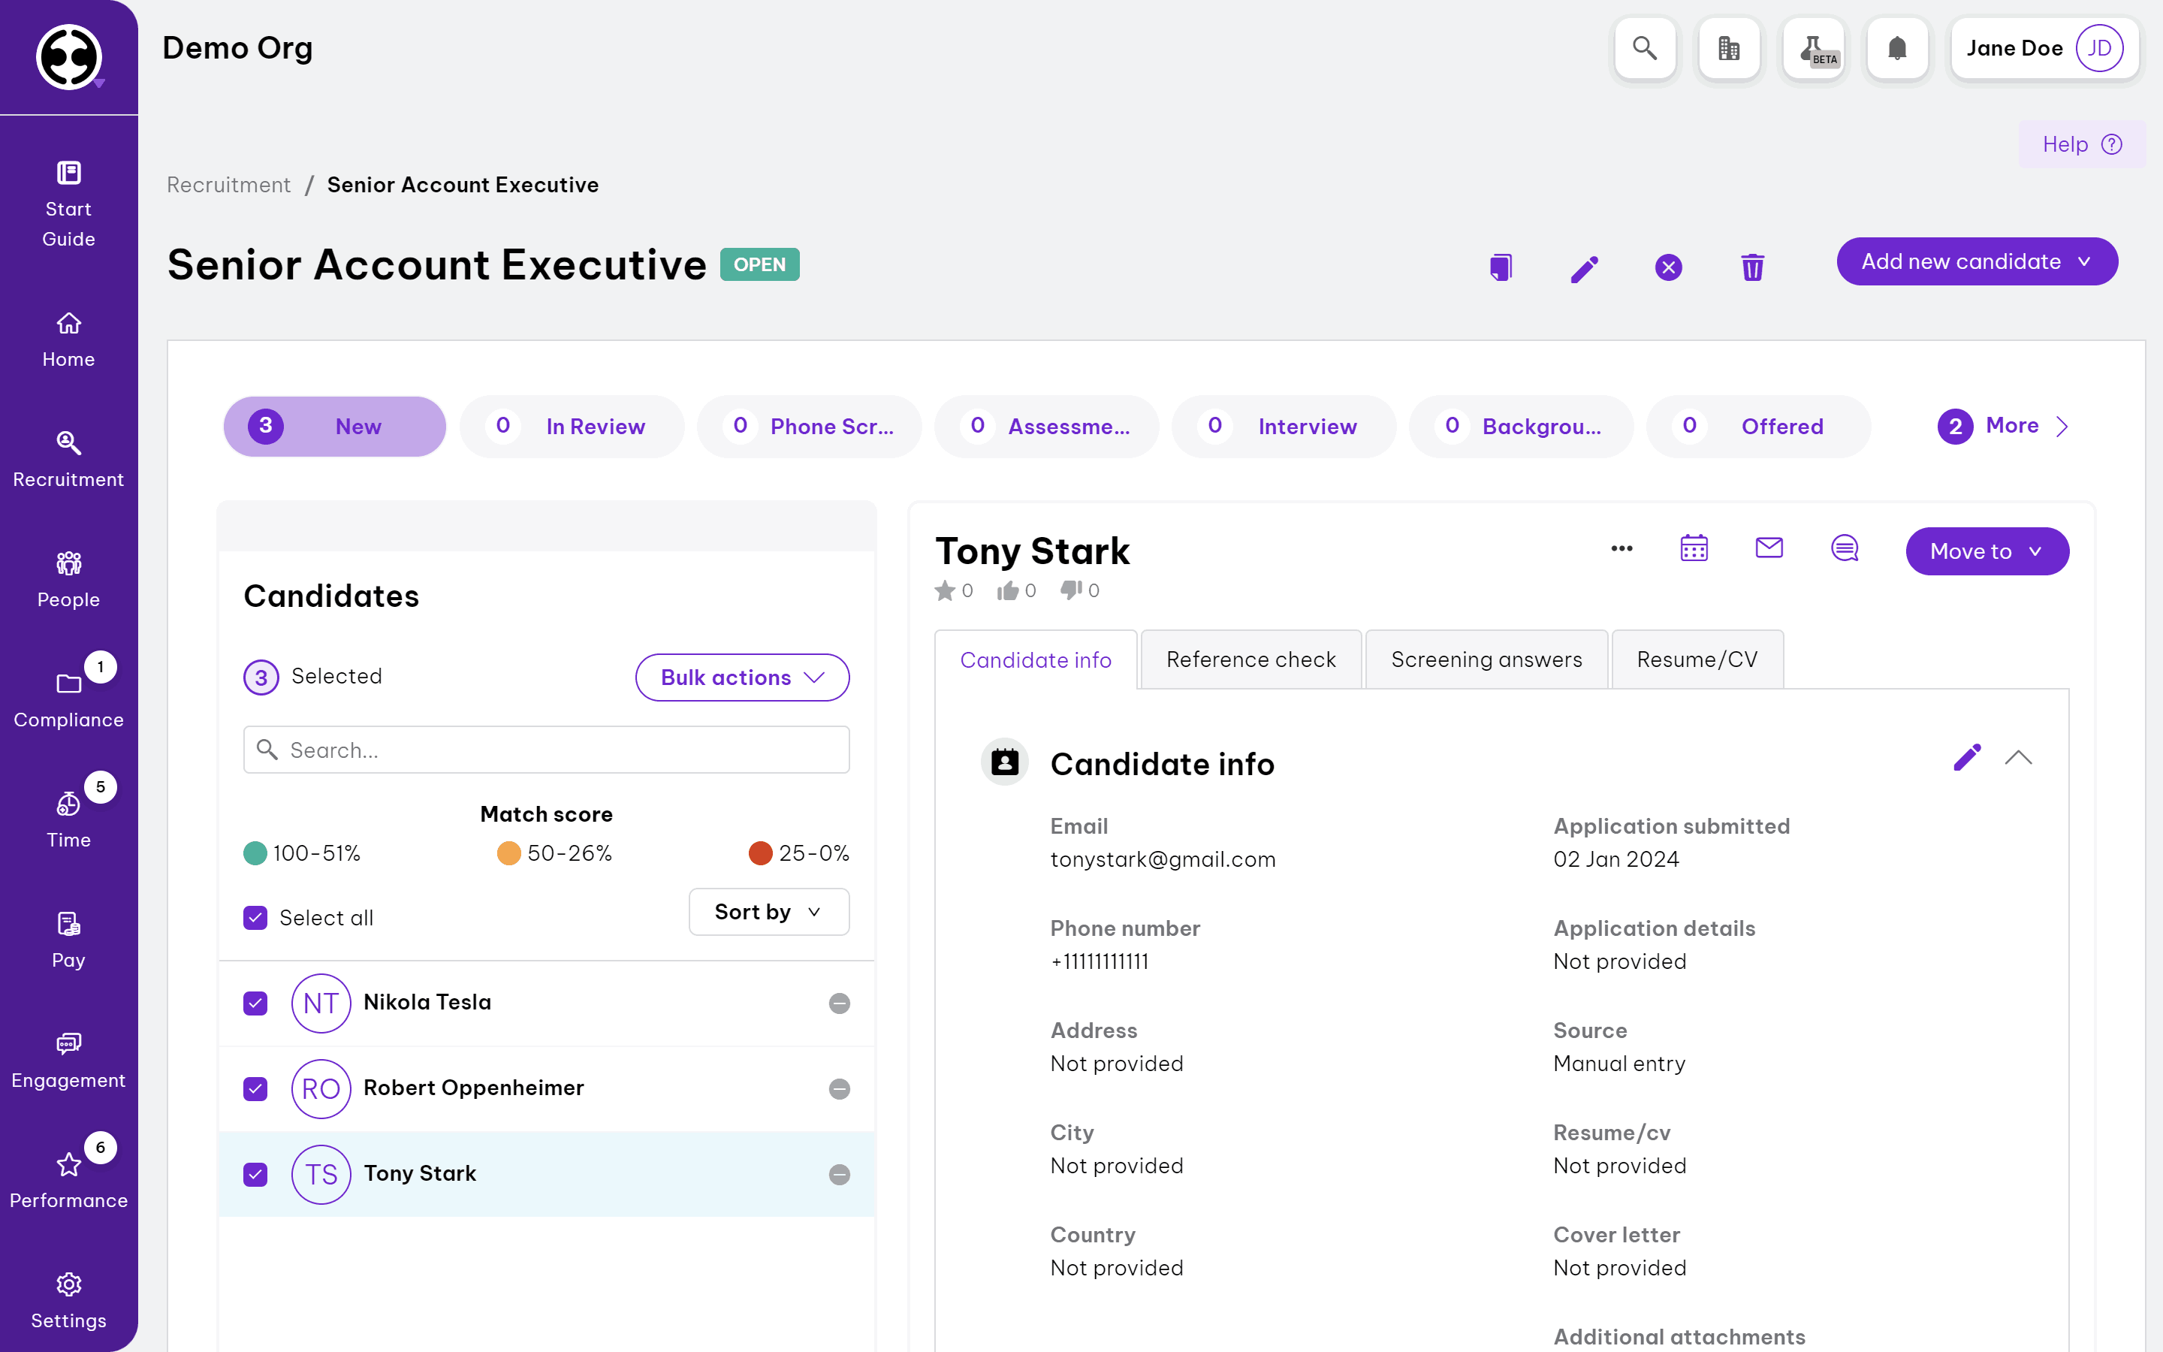Click the candidates Search field
This screenshot has height=1352, width=2163.
pyautogui.click(x=547, y=750)
